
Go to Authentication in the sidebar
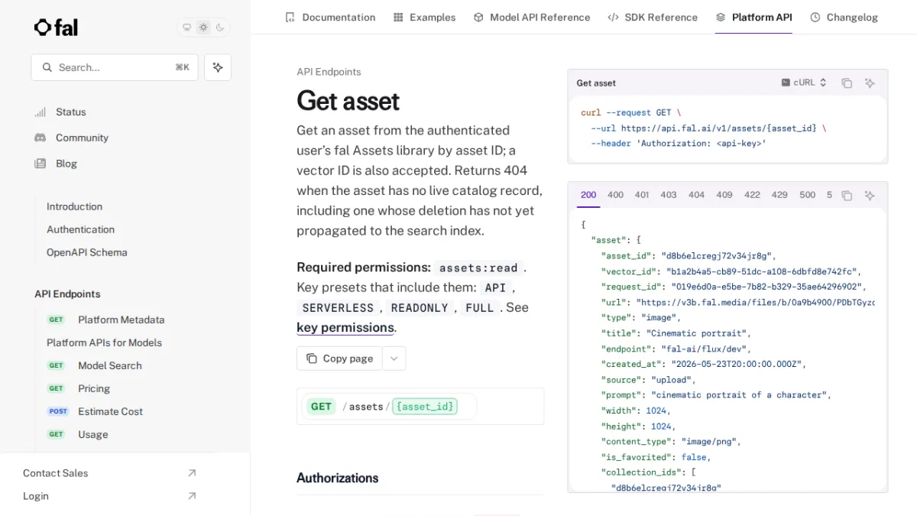click(x=80, y=229)
